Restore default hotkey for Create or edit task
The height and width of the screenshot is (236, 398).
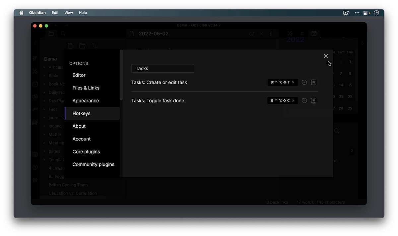[304, 83]
